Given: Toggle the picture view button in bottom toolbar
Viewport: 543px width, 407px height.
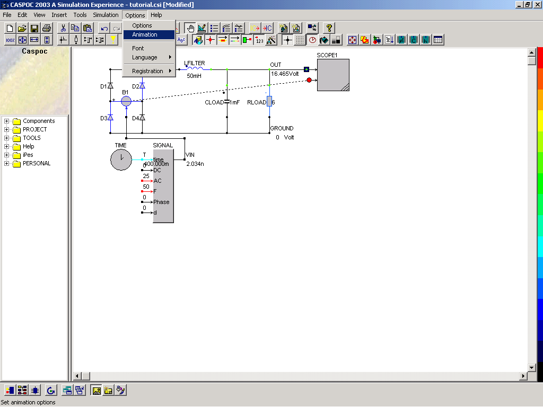Looking at the screenshot, I should coord(97,391).
